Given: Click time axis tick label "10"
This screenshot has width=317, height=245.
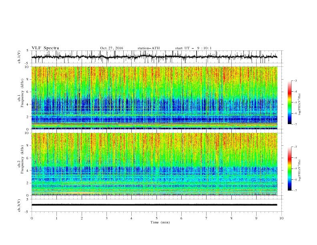Looking at the screenshot, I should (281, 218).
